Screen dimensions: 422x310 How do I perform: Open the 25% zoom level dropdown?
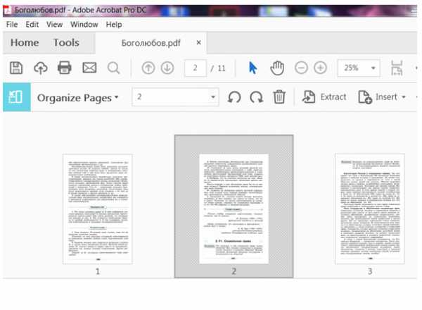pos(373,68)
